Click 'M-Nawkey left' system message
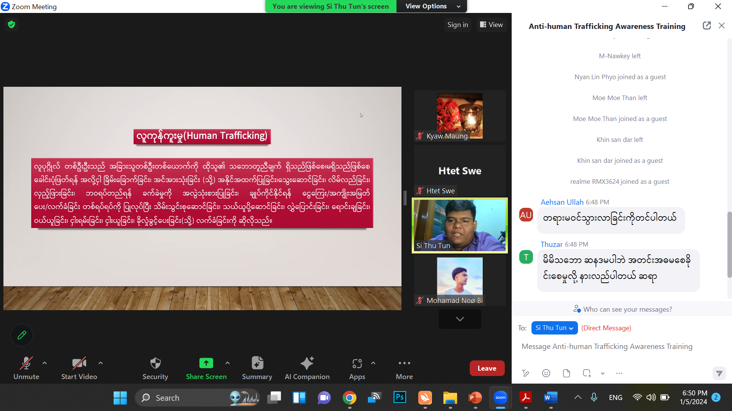The width and height of the screenshot is (732, 411). [620, 56]
